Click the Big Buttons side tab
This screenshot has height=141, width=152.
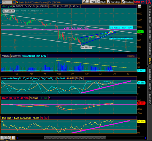150,49
